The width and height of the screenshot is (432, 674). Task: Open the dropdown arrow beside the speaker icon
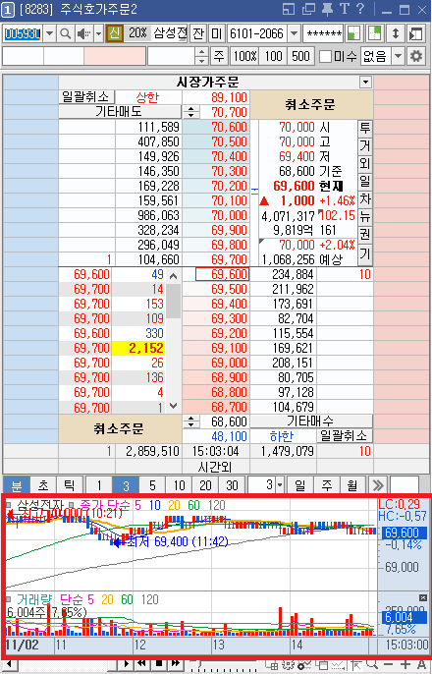pyautogui.click(x=98, y=33)
